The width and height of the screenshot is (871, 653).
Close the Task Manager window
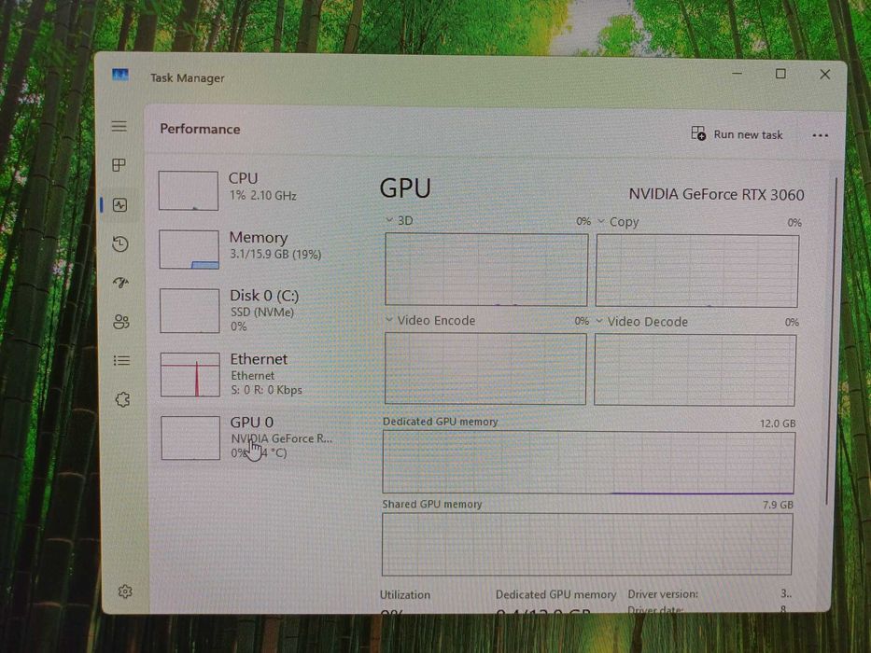825,75
